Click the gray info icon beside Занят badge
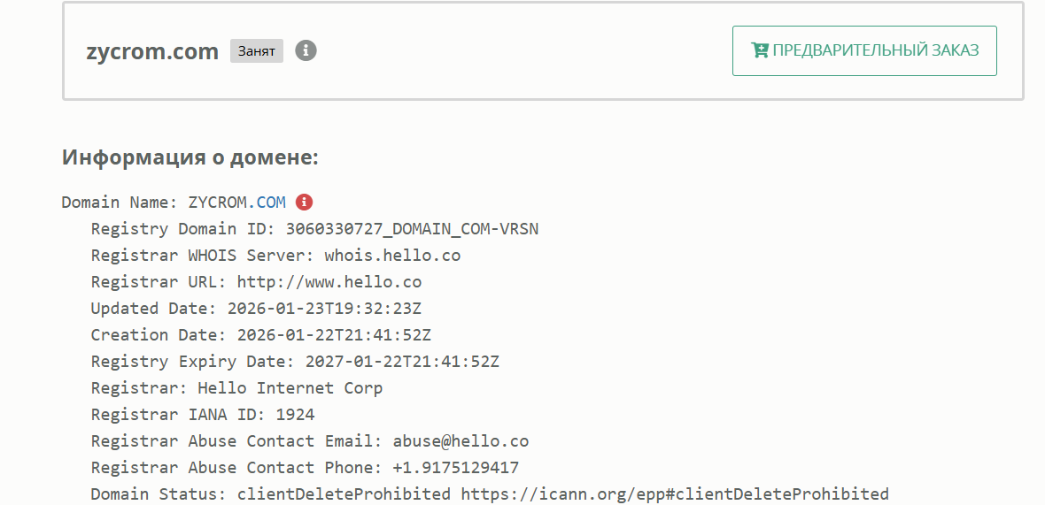This screenshot has height=505, width=1045. 306,50
